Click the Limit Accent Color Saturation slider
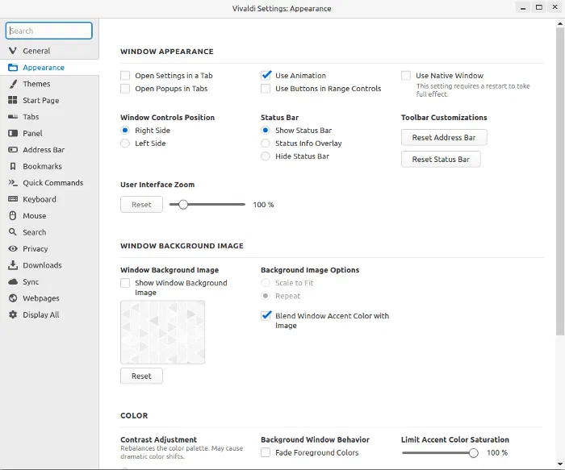Viewport: 565px width, 470px height. coord(441,453)
